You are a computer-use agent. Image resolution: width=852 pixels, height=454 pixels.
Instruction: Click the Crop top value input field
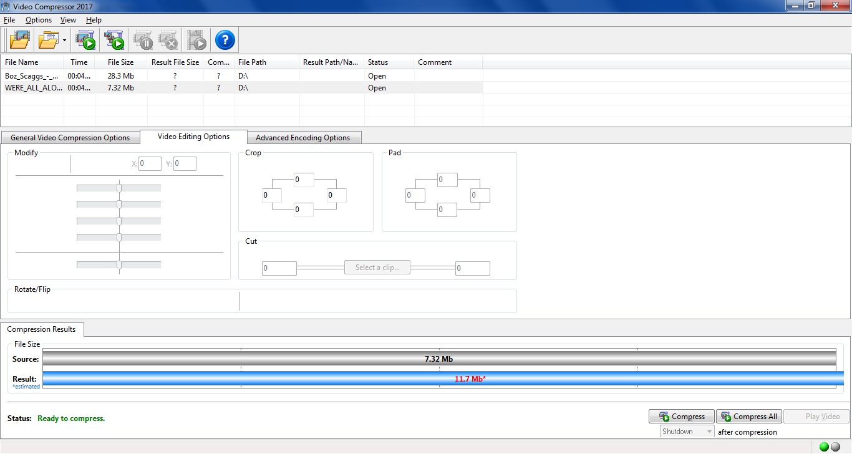click(303, 180)
